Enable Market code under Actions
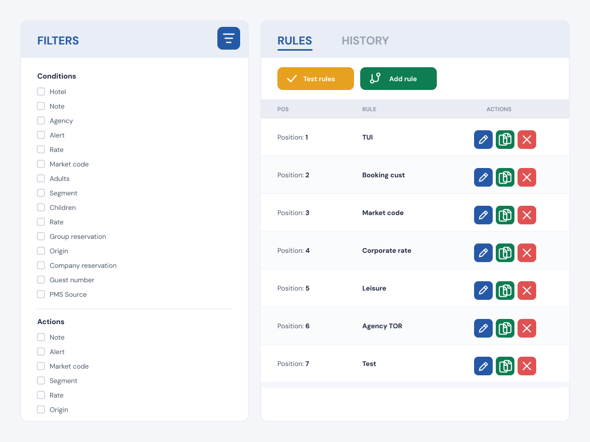590x442 pixels. click(41, 367)
